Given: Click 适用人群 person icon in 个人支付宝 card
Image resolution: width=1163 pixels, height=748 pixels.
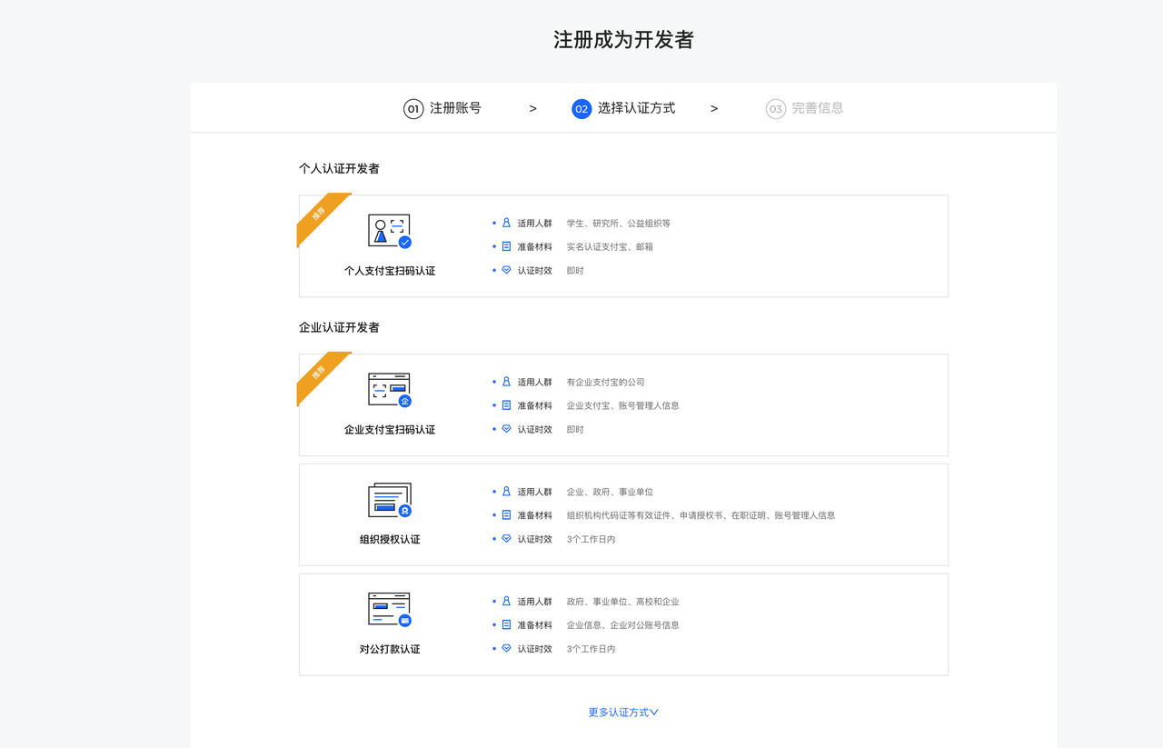Looking at the screenshot, I should point(506,223).
